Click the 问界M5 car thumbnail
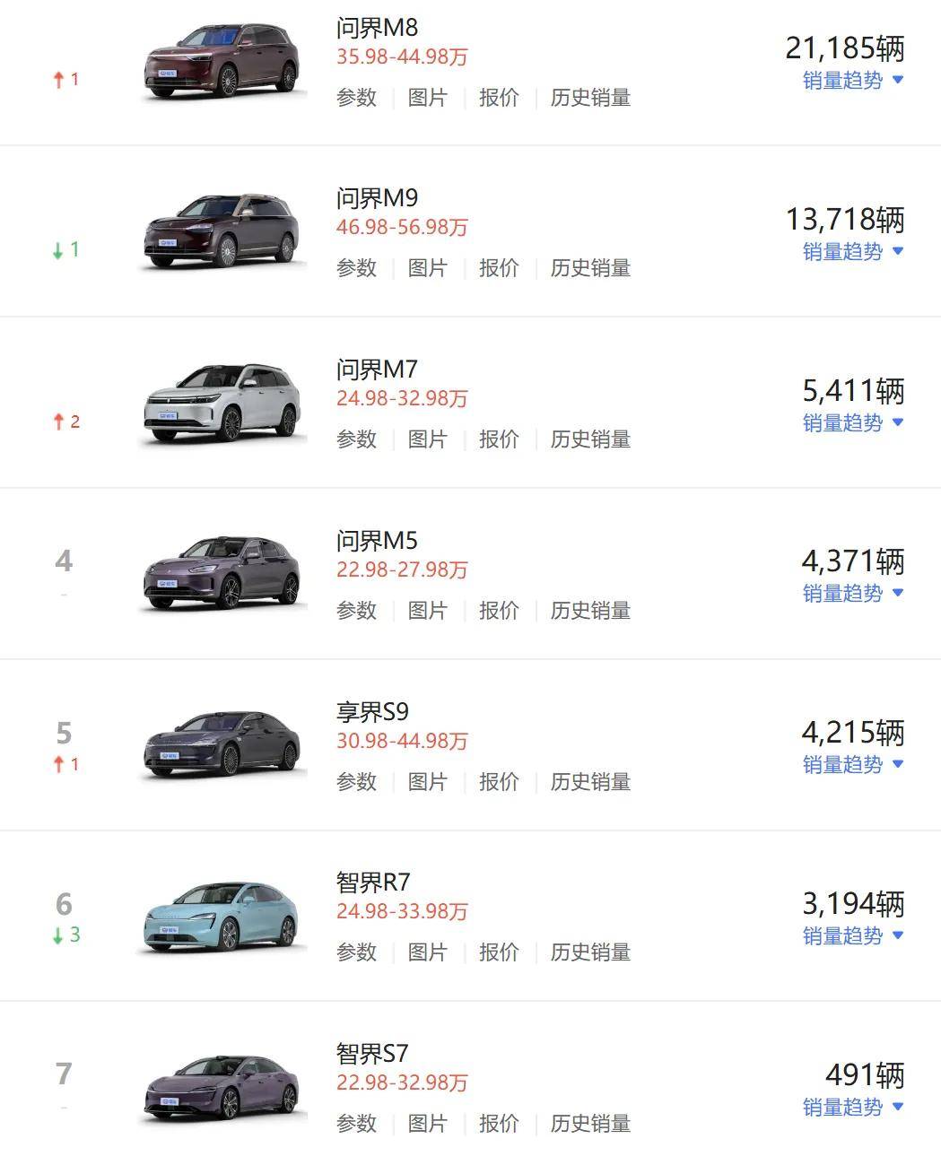 (222, 575)
